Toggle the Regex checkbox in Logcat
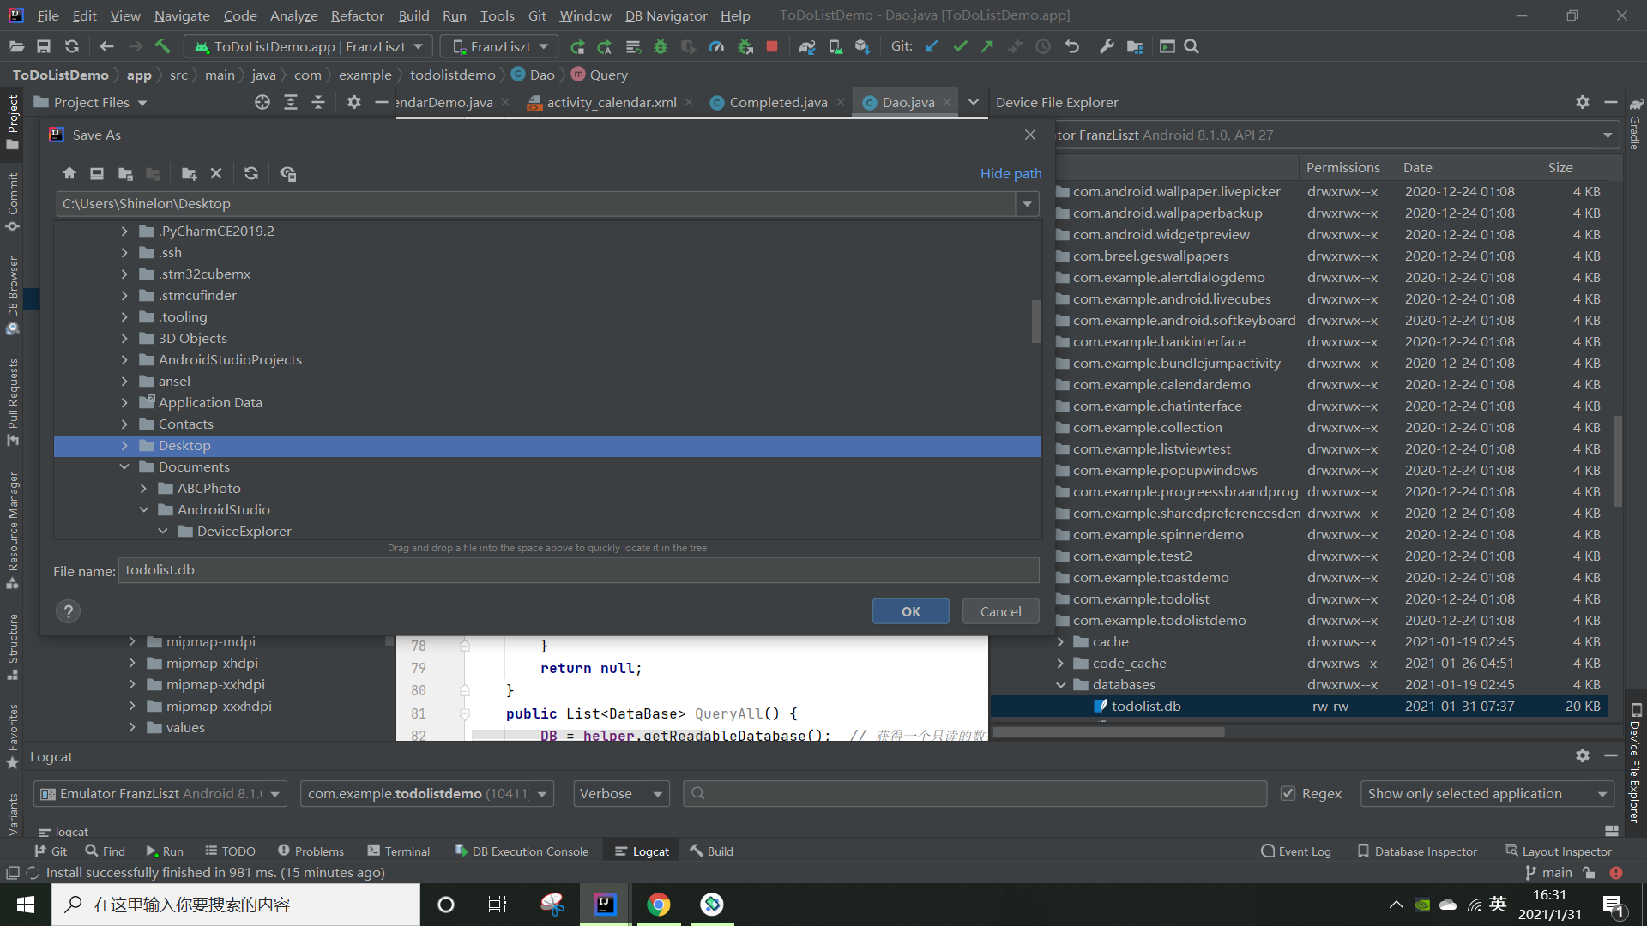Screen dimensions: 1647x926 (x=1288, y=793)
